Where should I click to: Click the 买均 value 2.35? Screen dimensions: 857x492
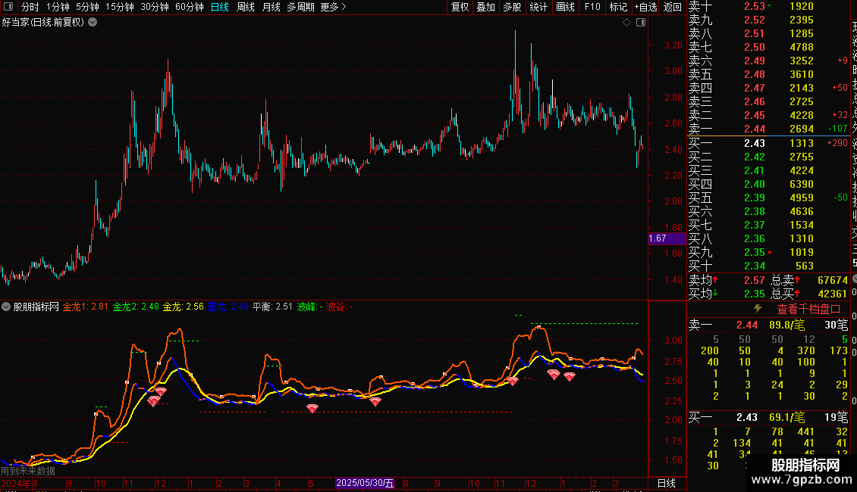(755, 294)
